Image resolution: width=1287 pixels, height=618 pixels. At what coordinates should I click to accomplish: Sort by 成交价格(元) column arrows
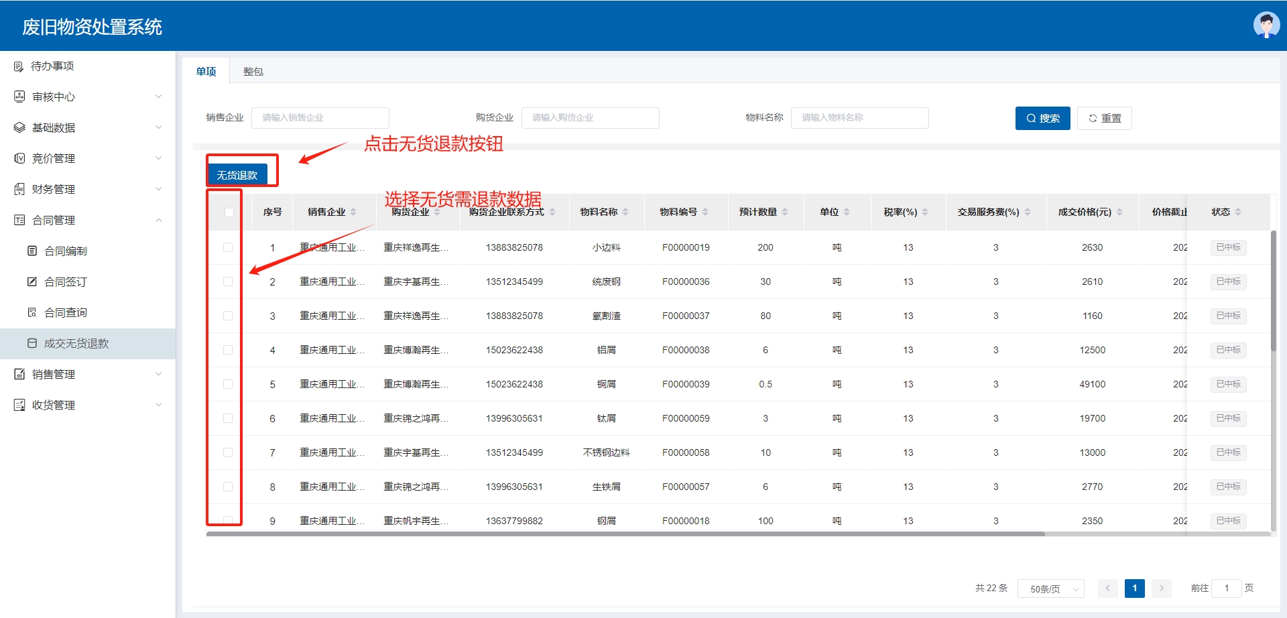point(1119,212)
